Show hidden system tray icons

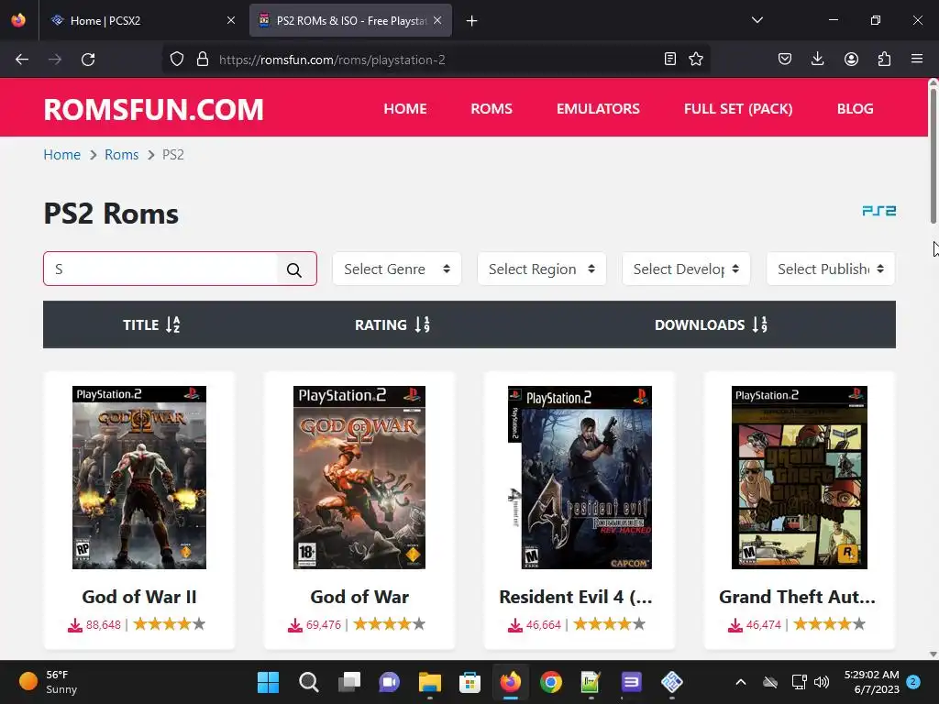741,682
